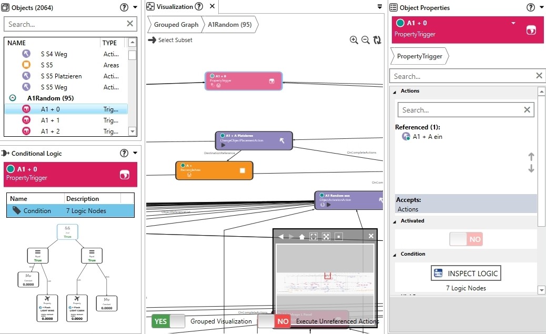This screenshot has height=334, width=546.
Task: Go to Grouped Graph breadcrumb
Action: pyautogui.click(x=176, y=25)
